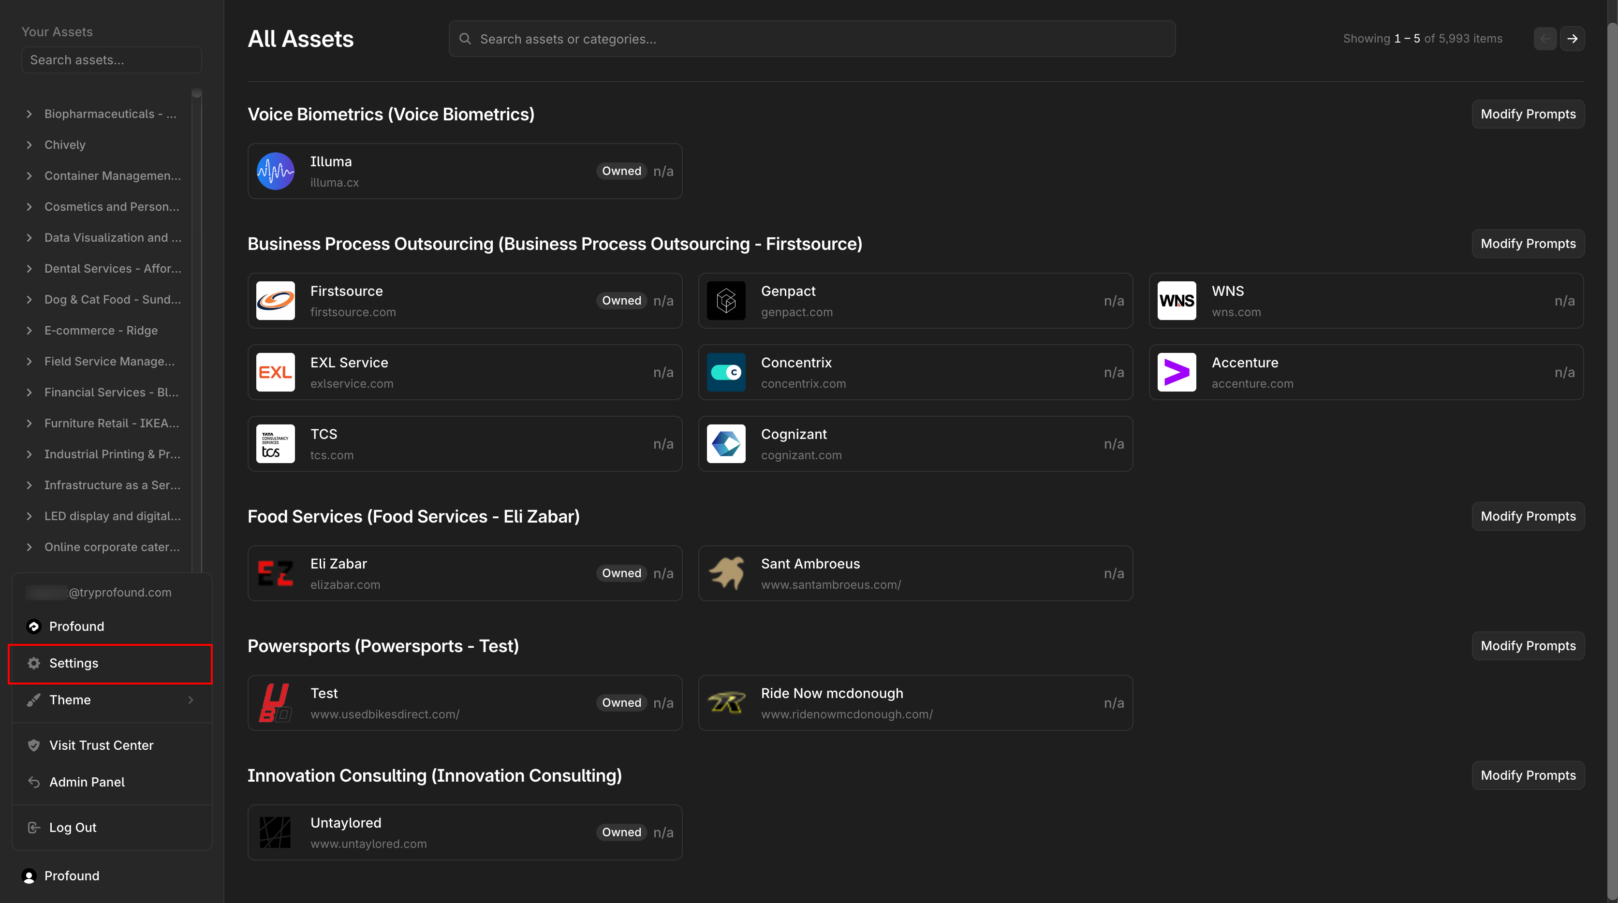
Task: Click Modify Prompts for Voice Biometrics
Action: coord(1528,114)
